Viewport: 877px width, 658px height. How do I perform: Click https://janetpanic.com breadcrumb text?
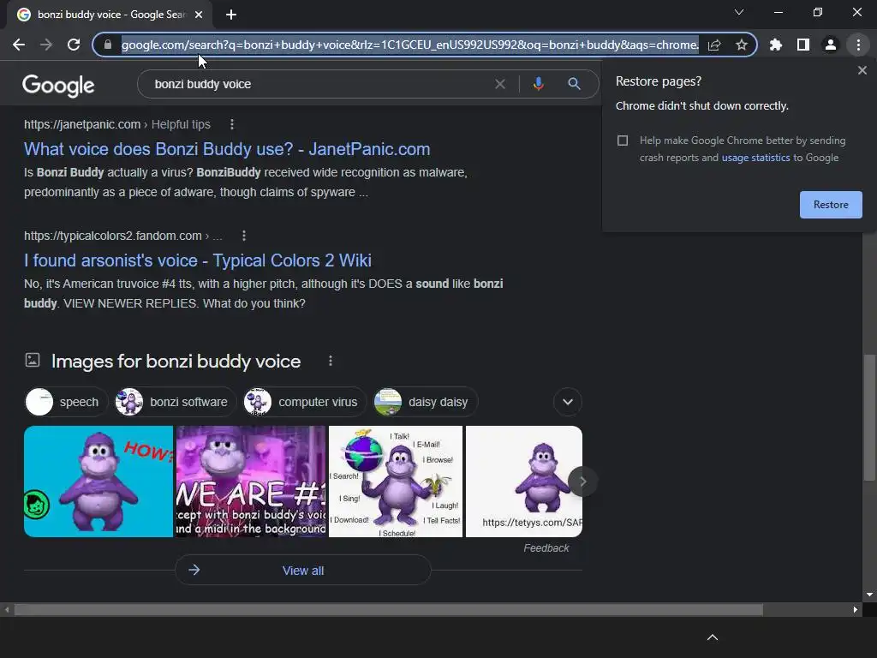pyautogui.click(x=82, y=124)
